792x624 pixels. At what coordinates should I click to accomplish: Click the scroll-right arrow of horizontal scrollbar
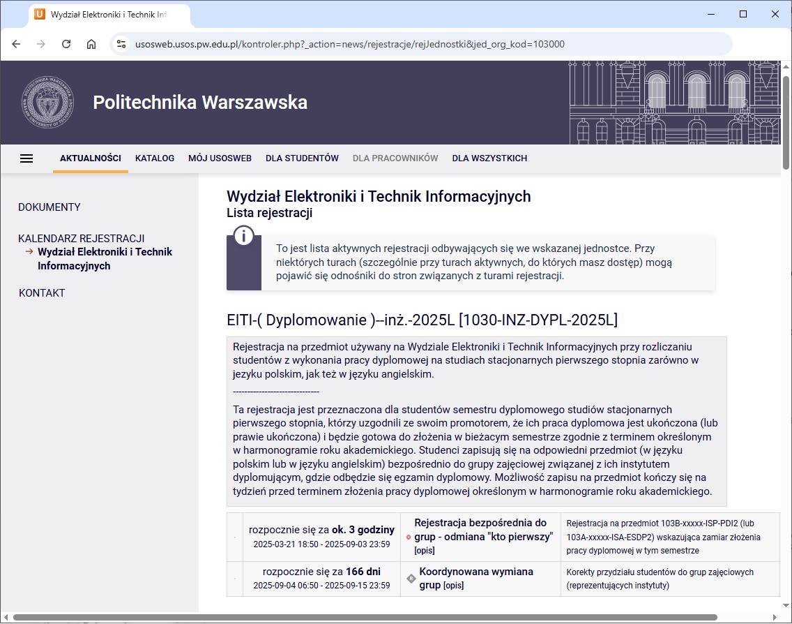(775, 618)
